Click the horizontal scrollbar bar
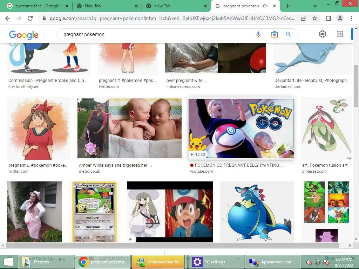 click(x=172, y=246)
